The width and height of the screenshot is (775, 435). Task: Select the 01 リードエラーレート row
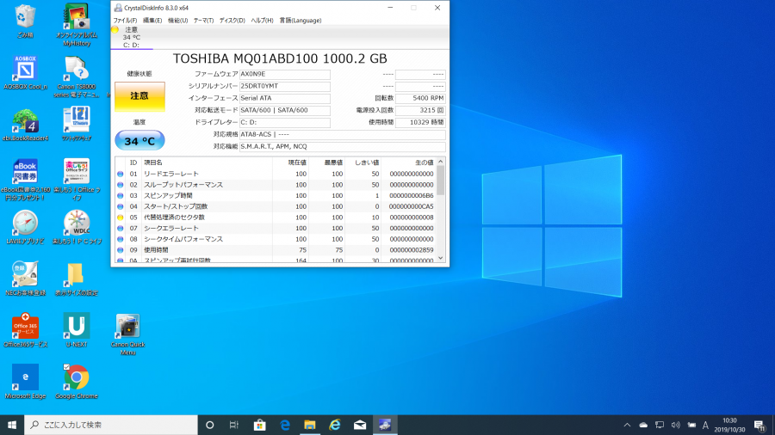[276, 174]
